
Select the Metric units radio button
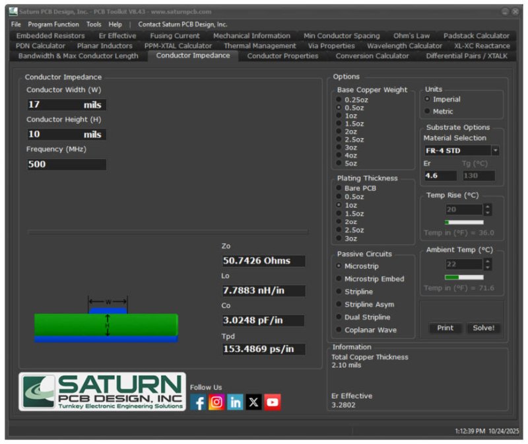427,111
